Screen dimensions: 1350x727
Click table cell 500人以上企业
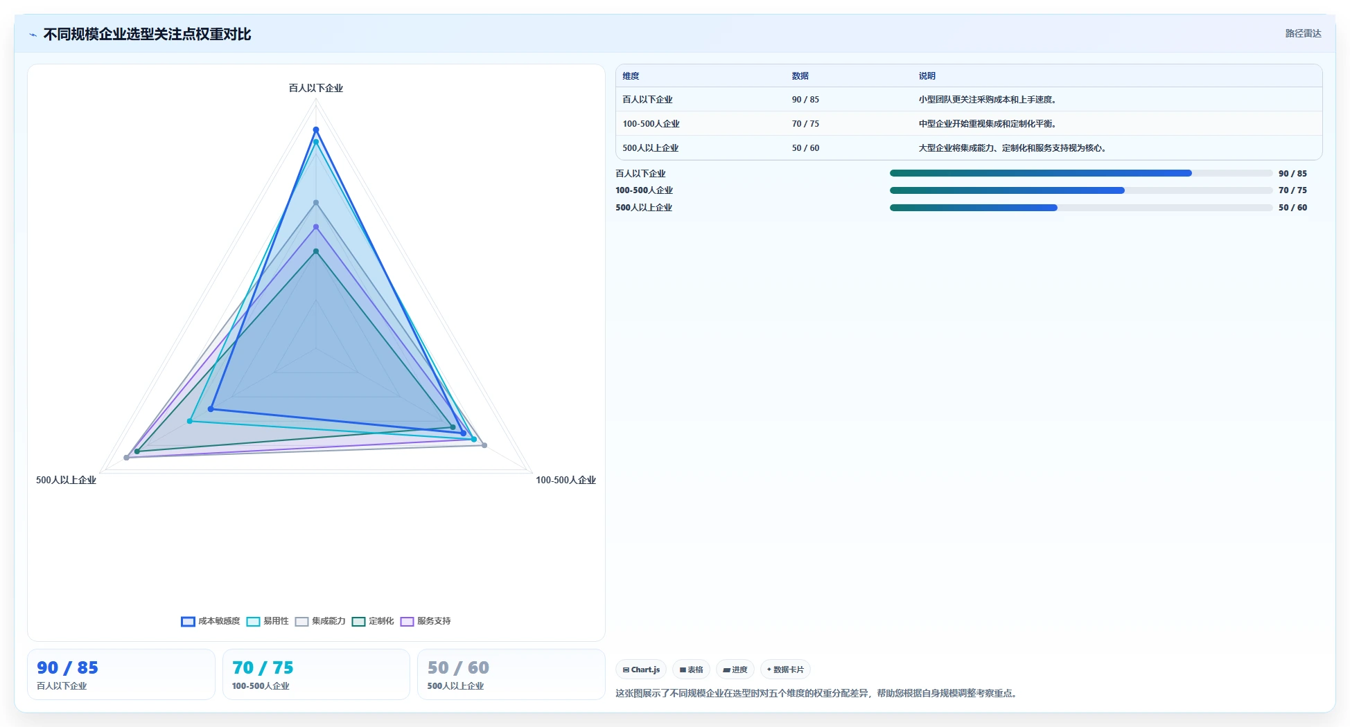650,148
